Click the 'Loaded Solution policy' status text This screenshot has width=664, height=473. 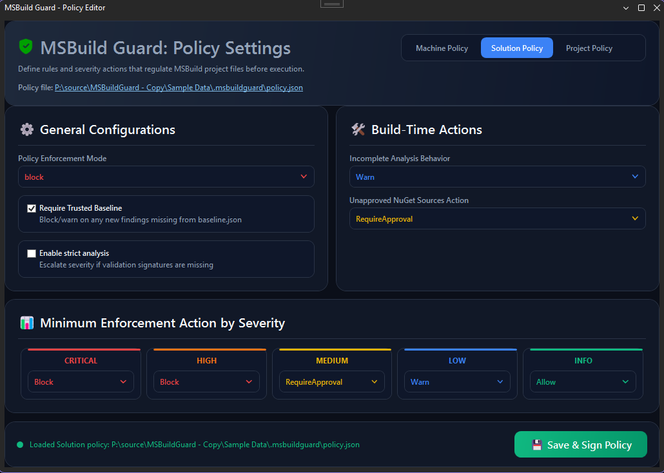(195, 445)
